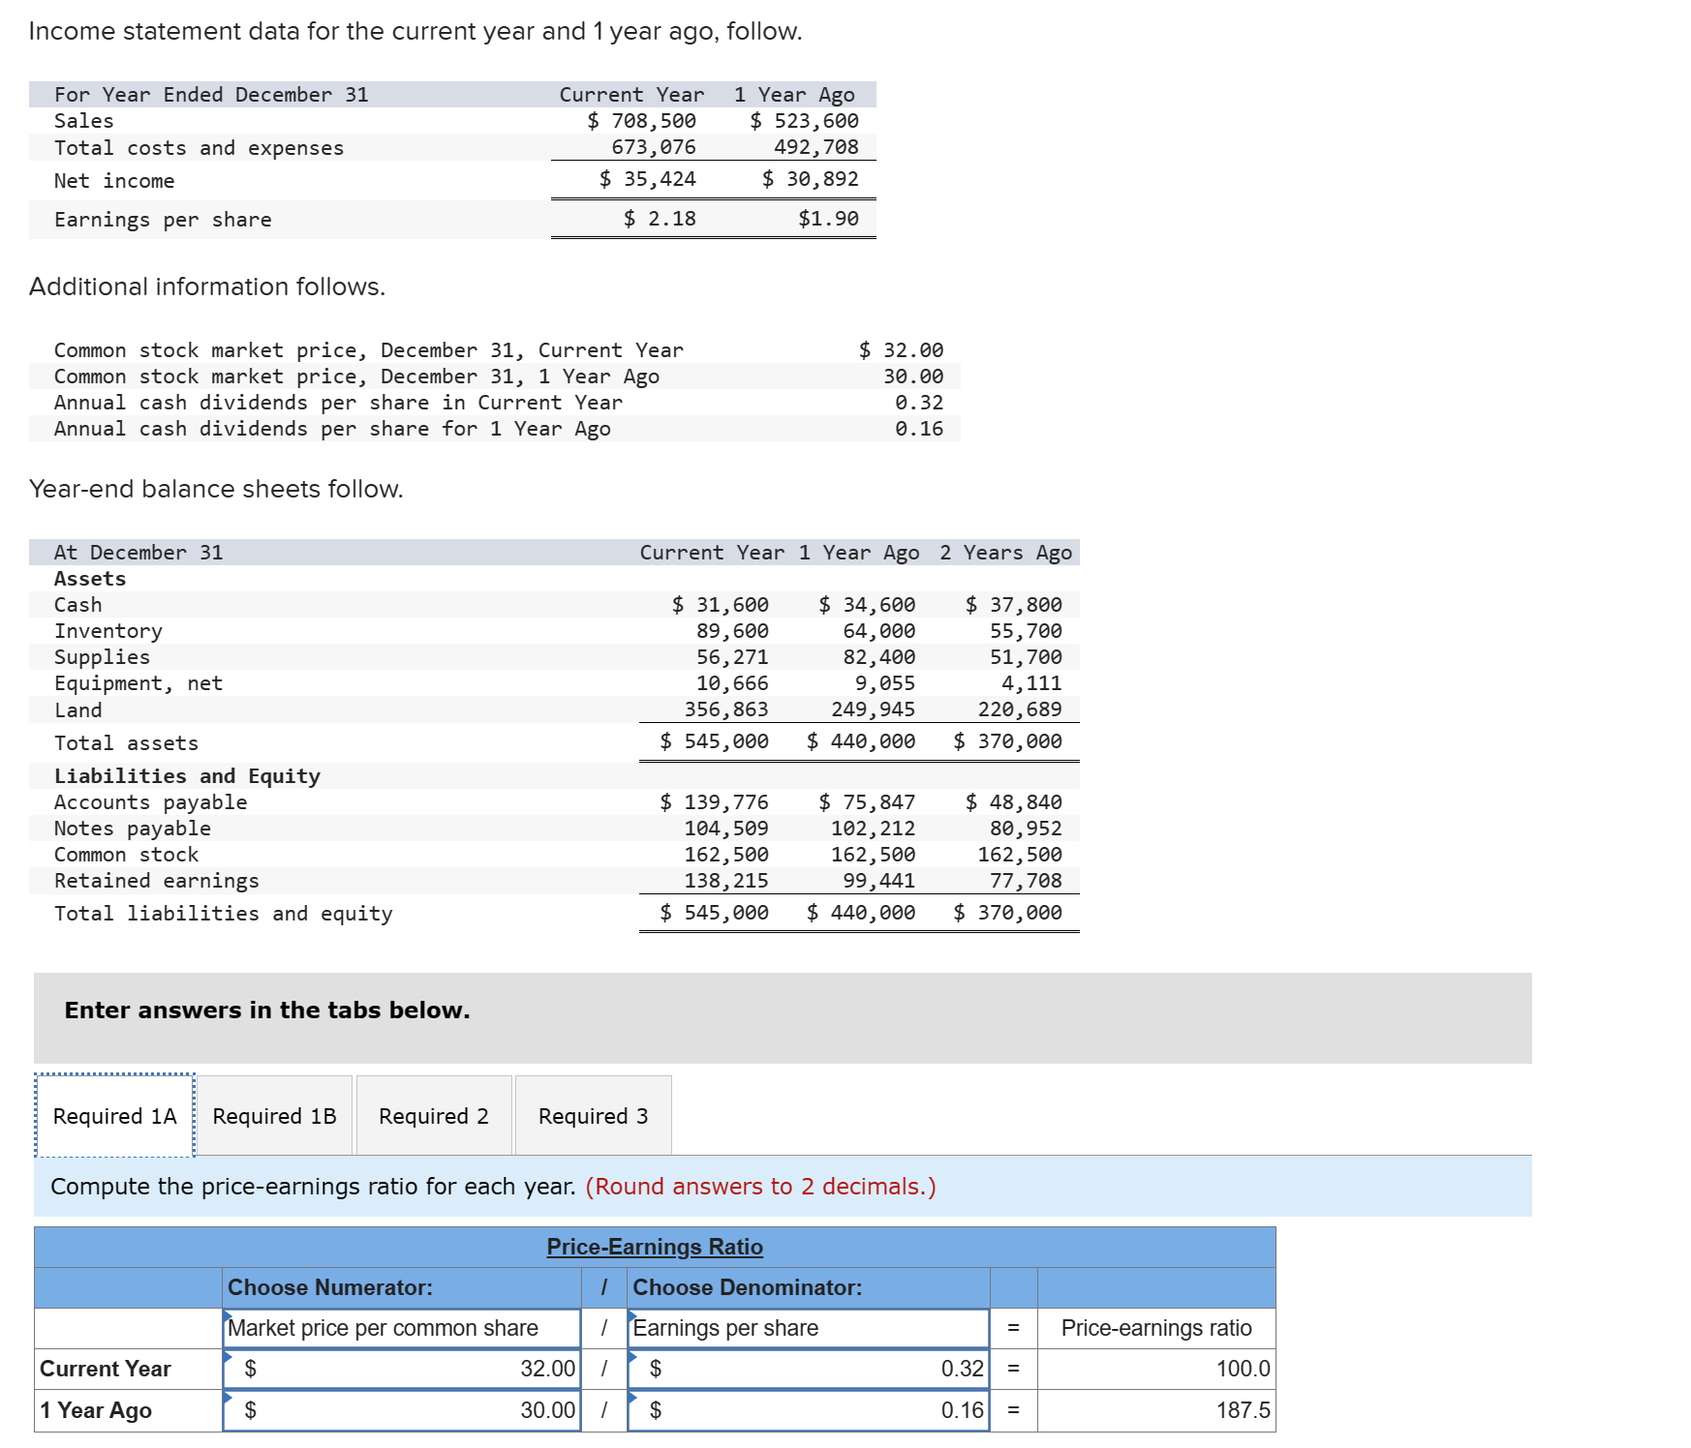Click the Price-Earnings Ratio heading link
This screenshot has height=1448, width=1691.
tap(655, 1247)
